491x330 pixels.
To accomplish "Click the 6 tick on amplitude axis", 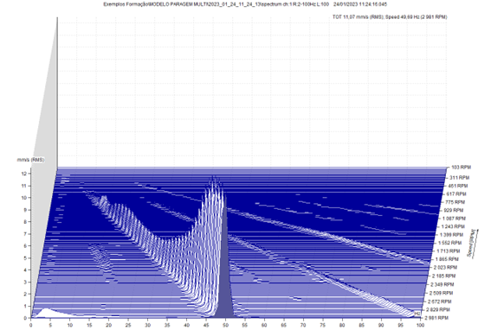I will click(x=26, y=246).
